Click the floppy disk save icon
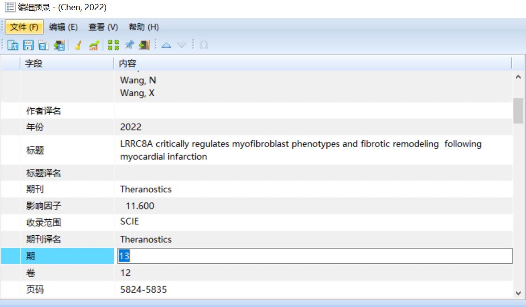Image resolution: width=526 pixels, height=307 pixels. click(x=28, y=45)
